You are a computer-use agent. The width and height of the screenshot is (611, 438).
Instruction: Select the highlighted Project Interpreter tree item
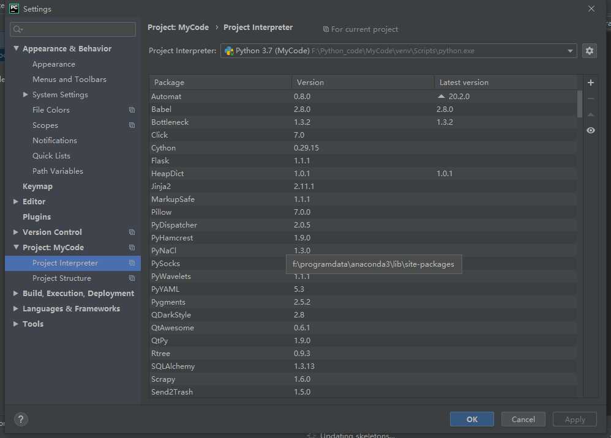72,263
